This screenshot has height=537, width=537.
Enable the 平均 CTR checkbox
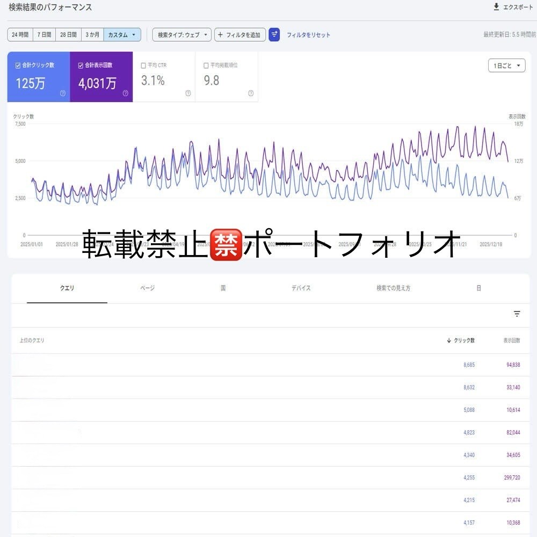(143, 66)
